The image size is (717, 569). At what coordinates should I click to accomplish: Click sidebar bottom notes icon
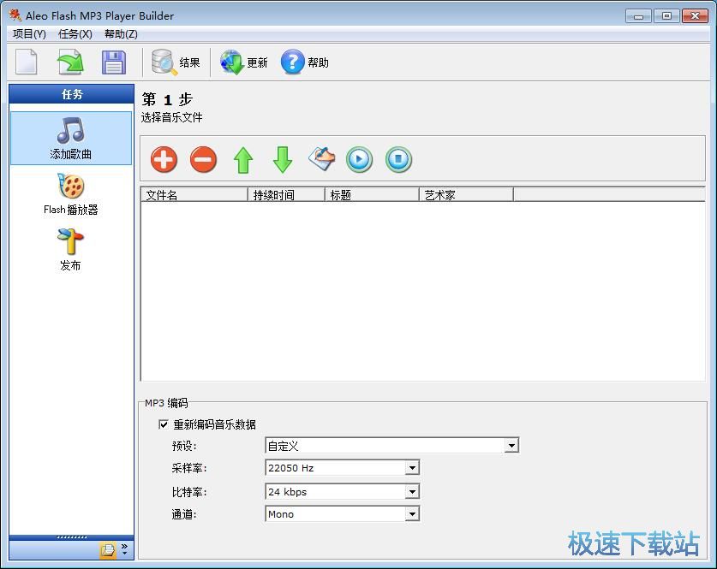(x=108, y=550)
